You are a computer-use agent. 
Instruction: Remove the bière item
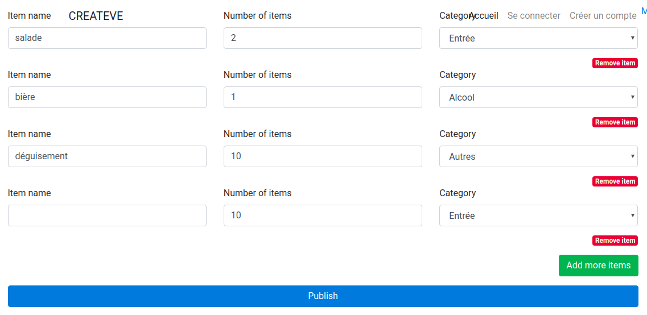pyautogui.click(x=615, y=122)
